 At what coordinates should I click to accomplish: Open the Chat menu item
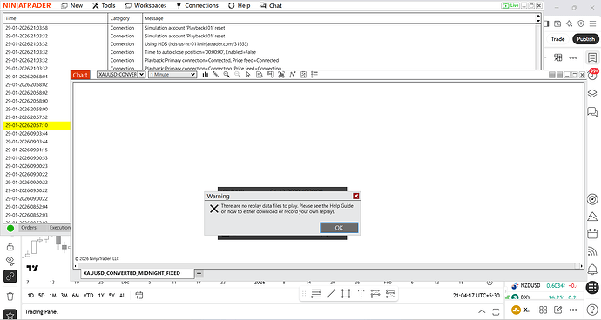[271, 5]
